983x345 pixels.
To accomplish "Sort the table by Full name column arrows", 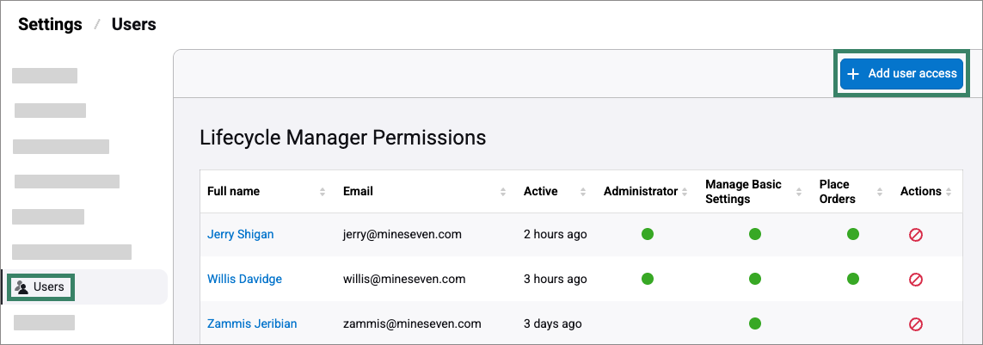I will pyautogui.click(x=323, y=192).
